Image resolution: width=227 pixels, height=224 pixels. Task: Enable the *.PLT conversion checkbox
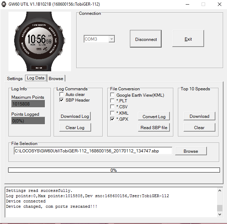point(112,101)
